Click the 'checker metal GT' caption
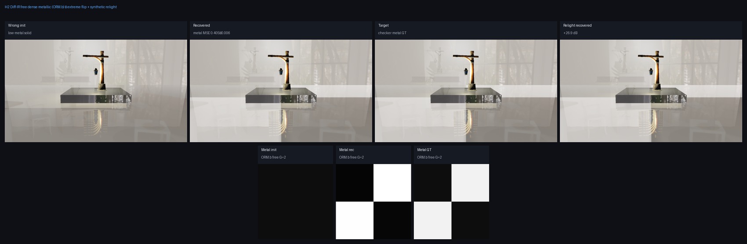Image resolution: width=747 pixels, height=244 pixels. [x=392, y=33]
